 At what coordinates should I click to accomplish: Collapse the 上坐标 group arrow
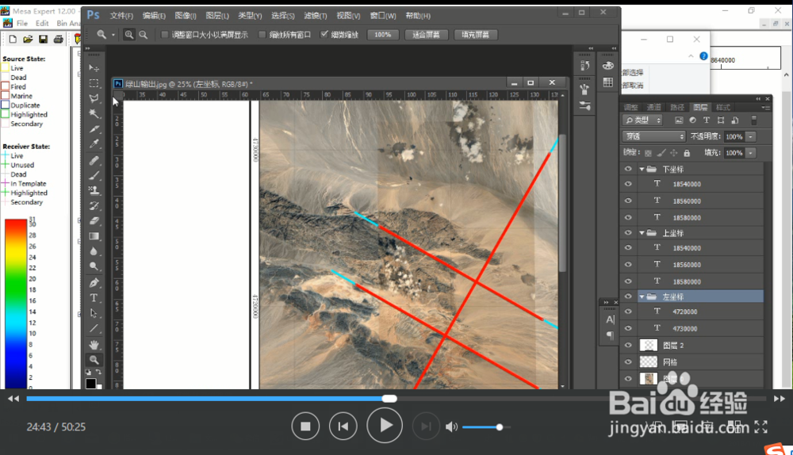coord(642,233)
